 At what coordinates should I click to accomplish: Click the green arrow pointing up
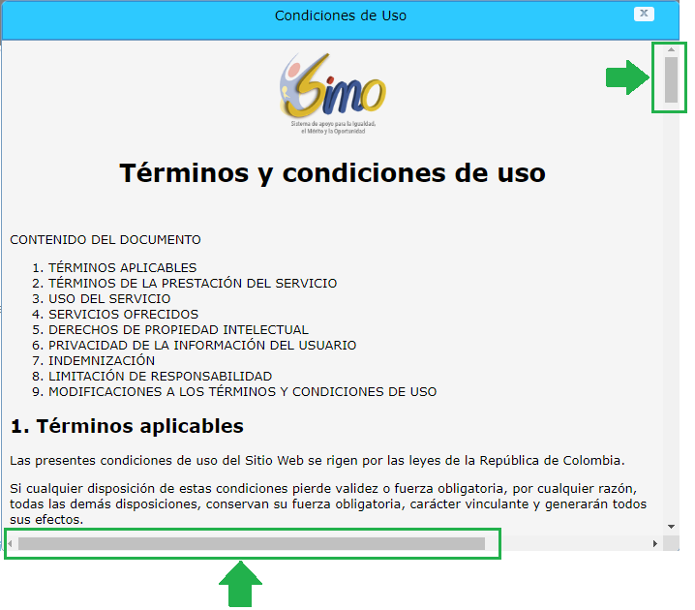pyautogui.click(x=241, y=586)
